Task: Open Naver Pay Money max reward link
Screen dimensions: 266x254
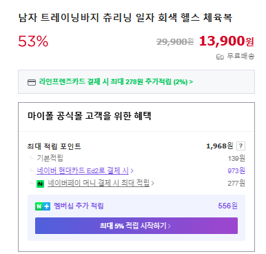Action: (99, 183)
